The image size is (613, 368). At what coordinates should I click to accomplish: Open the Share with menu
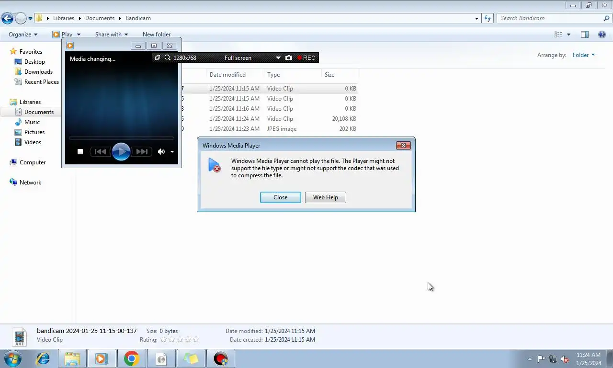coord(112,34)
